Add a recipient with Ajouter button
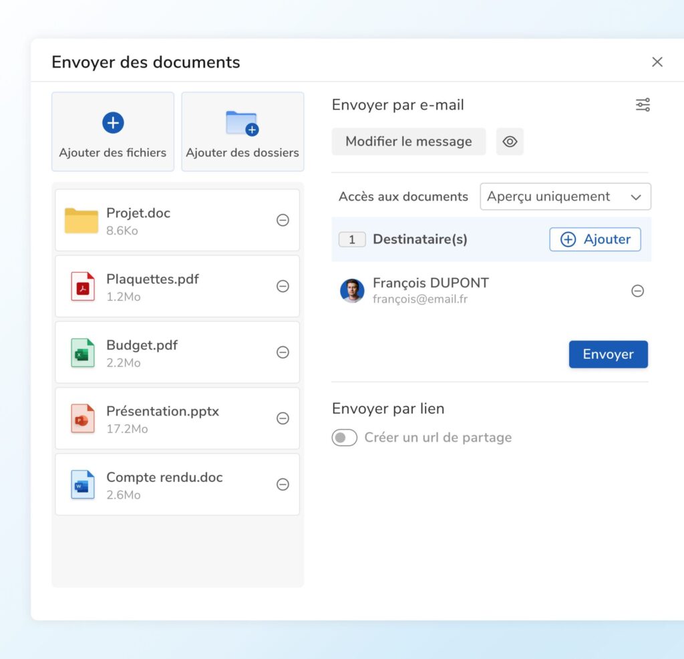The height and width of the screenshot is (659, 684). (x=594, y=239)
